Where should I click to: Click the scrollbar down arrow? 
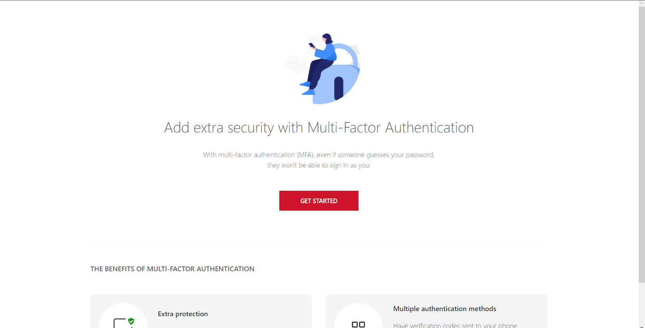point(642,326)
